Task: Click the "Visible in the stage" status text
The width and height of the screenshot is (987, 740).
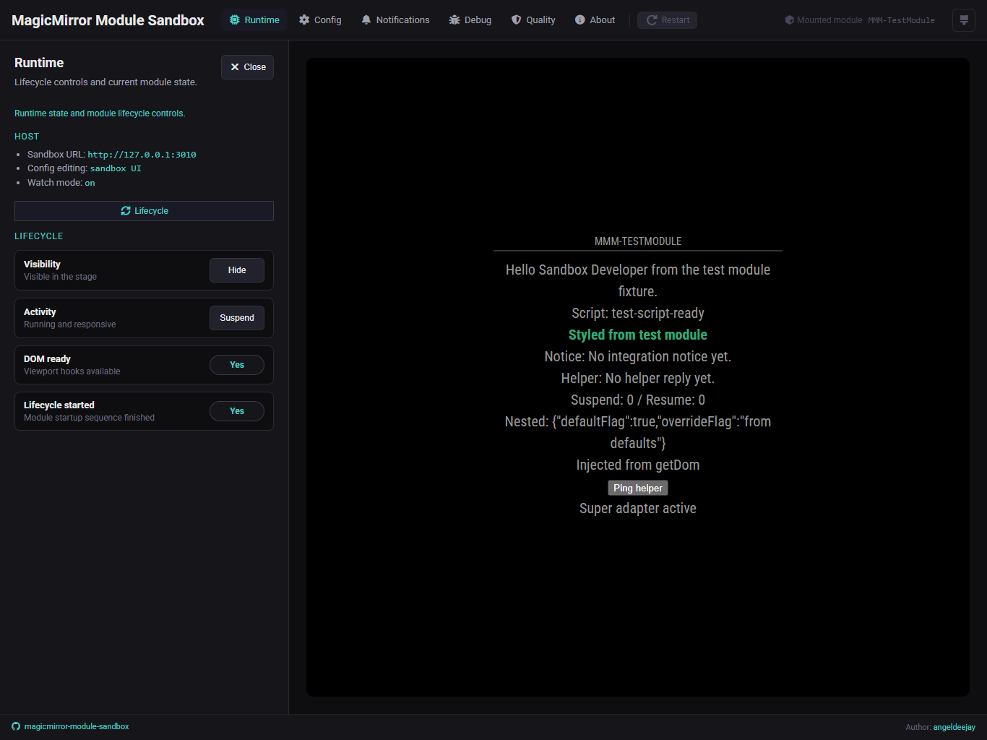Action: tap(60, 277)
